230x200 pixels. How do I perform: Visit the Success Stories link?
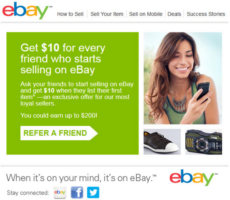[206, 14]
